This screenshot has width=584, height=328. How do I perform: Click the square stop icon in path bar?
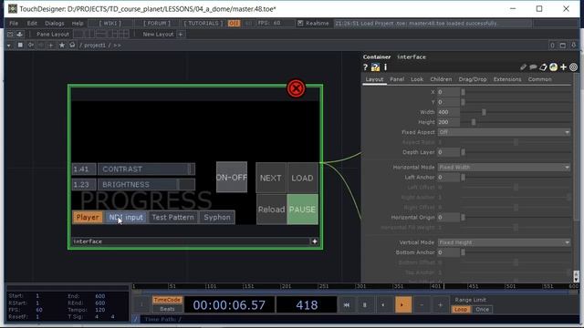pos(20,45)
